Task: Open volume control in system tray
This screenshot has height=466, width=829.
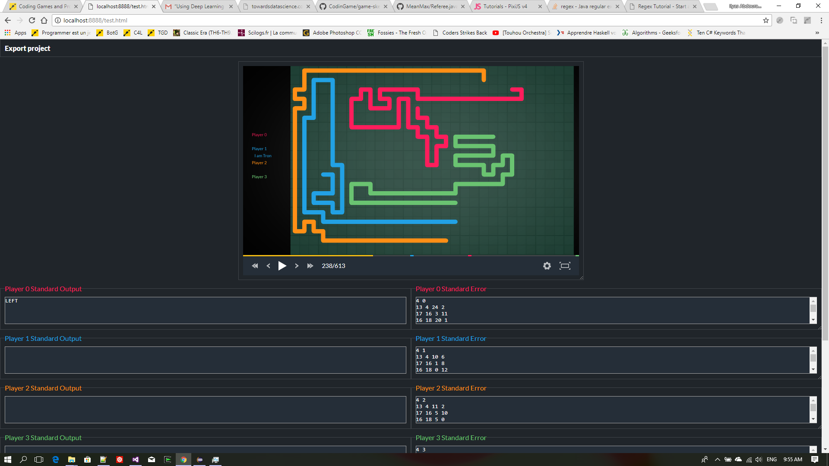Action: [x=759, y=460]
